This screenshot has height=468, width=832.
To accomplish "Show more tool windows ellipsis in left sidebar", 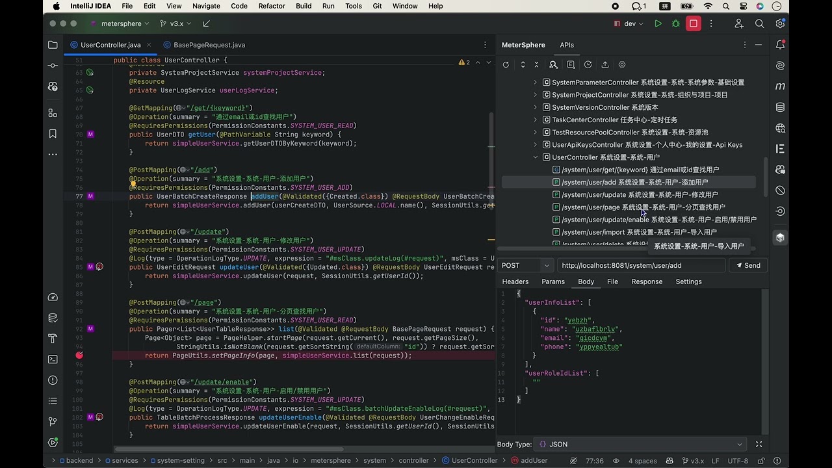I will [x=53, y=155].
